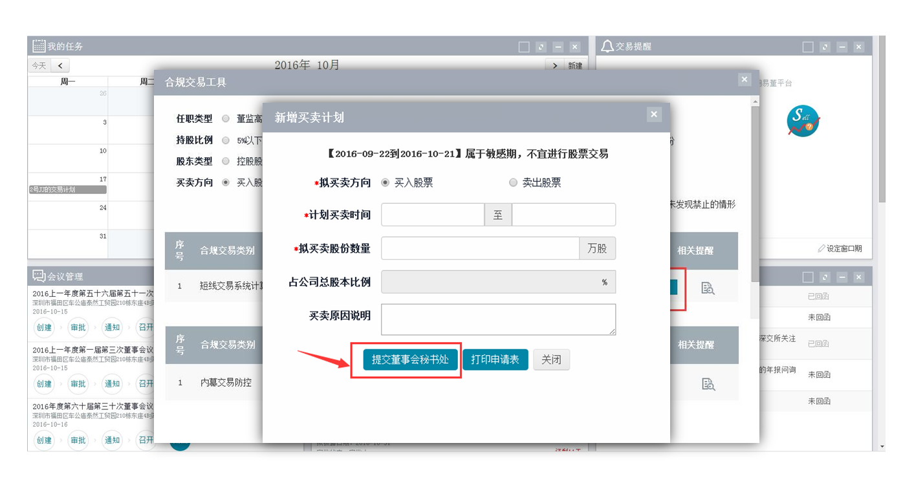903x496 pixels.
Task: Click into 买卖原因说明 text area
Action: click(498, 319)
